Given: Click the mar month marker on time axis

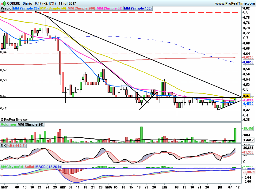Looking at the screenshot, I should tap(4, 187).
